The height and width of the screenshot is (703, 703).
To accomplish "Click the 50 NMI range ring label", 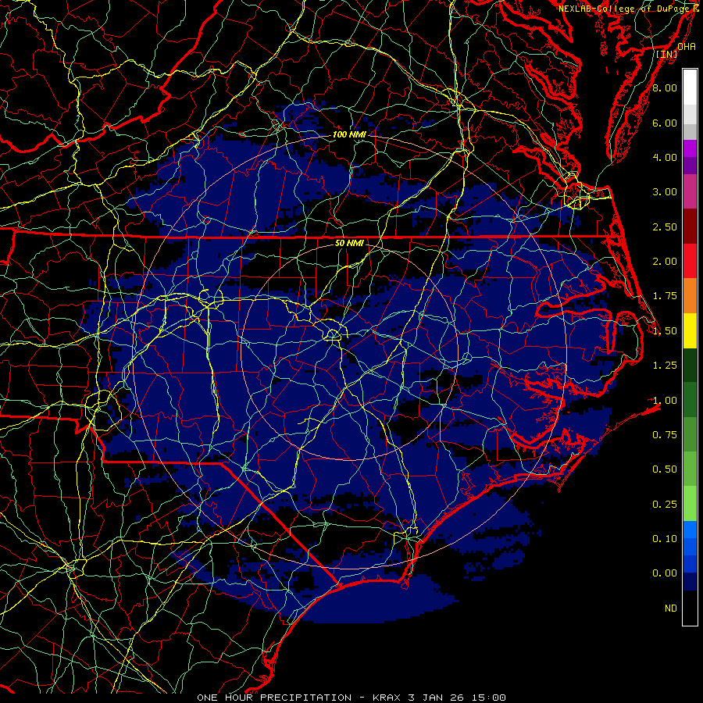I will coord(349,243).
